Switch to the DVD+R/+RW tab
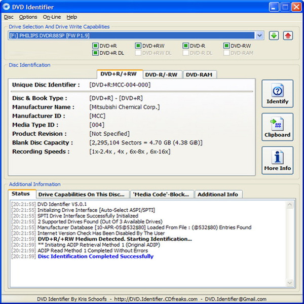 120,74
